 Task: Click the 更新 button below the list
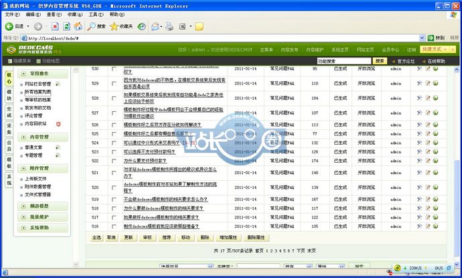(x=129, y=237)
